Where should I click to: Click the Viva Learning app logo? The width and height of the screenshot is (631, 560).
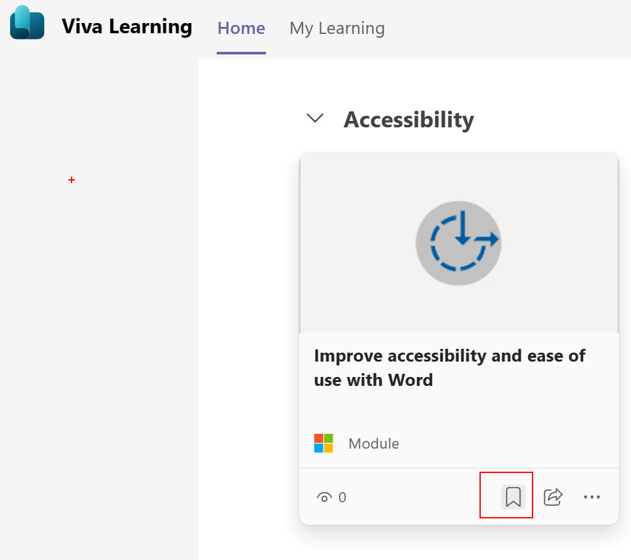pos(27,26)
